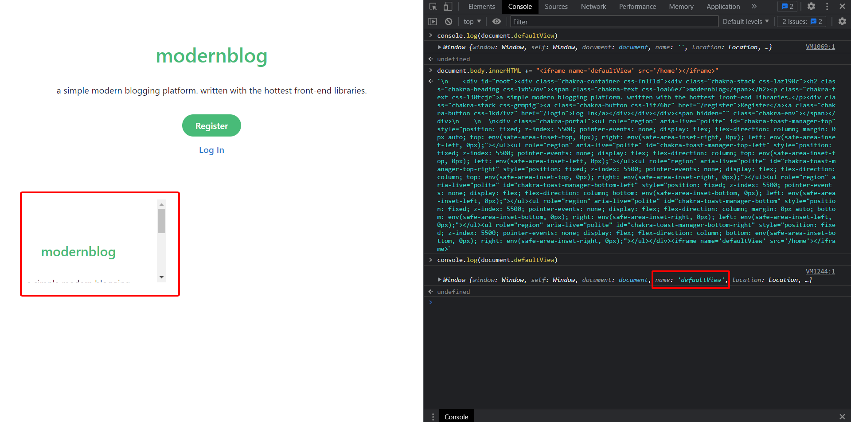Open the VM1244:1 source link
851x422 pixels.
coord(820,271)
